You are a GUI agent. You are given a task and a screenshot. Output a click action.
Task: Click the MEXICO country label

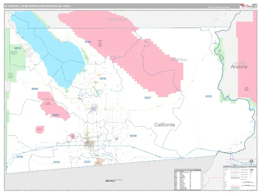point(110,180)
